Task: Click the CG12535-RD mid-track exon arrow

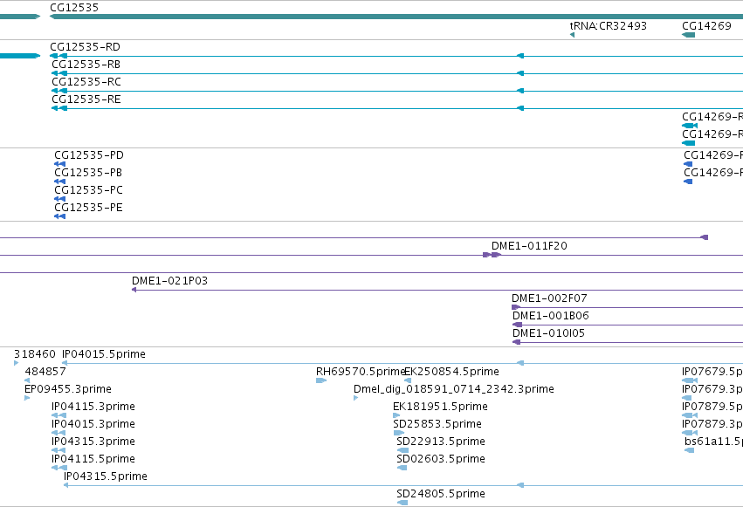Action: [x=520, y=56]
